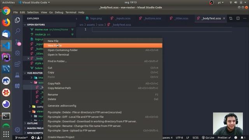The width and height of the screenshot is (249, 140).
Task: Select Find in Folder...
Action: (x=103, y=61)
